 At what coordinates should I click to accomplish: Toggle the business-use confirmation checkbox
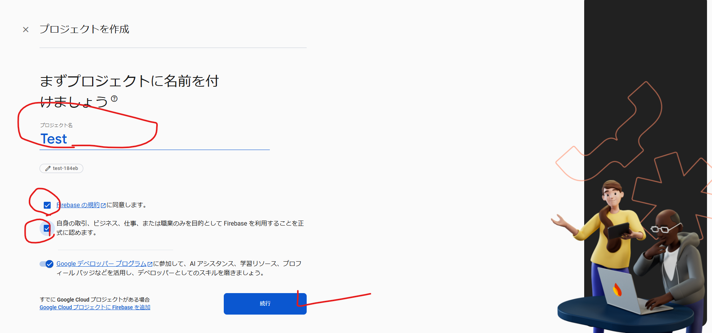[x=47, y=229]
